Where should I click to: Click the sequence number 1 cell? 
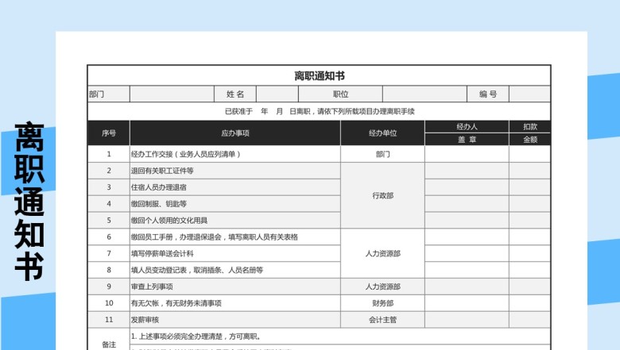(x=109, y=154)
